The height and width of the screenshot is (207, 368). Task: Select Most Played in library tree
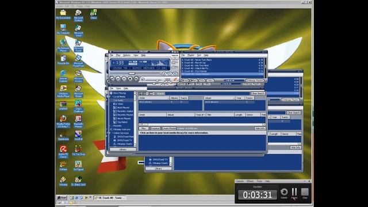(x=123, y=108)
